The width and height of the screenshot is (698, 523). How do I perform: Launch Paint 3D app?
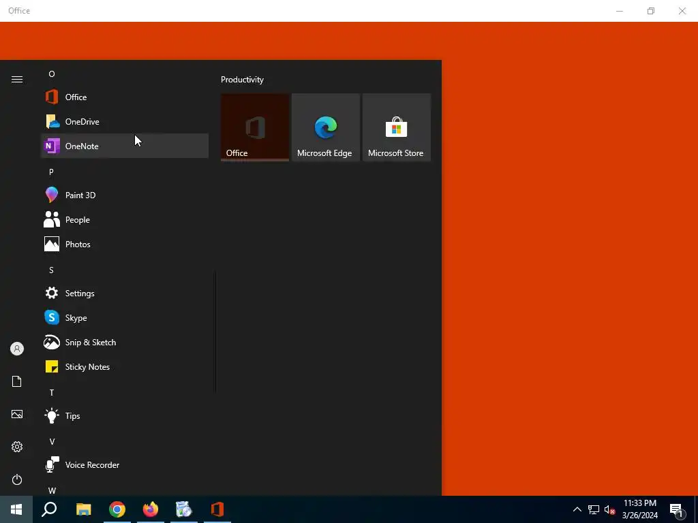125,195
